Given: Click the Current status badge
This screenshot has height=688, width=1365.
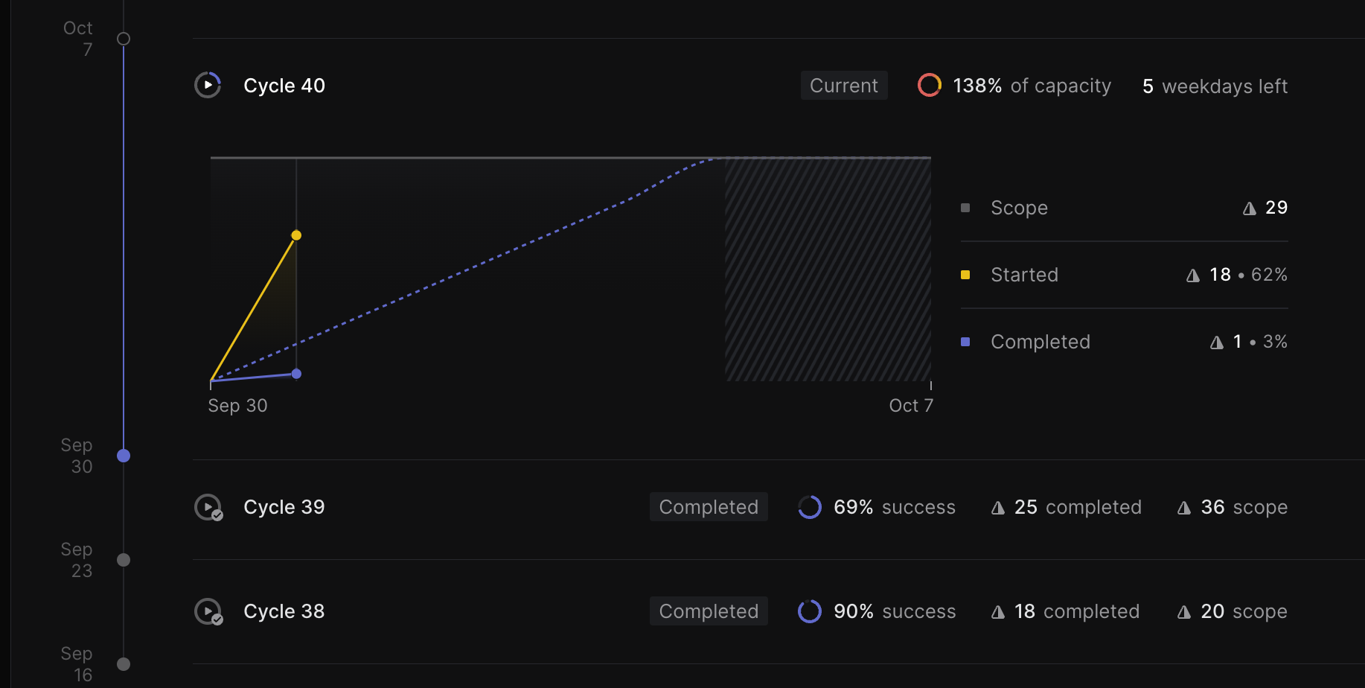Looking at the screenshot, I should 843,86.
